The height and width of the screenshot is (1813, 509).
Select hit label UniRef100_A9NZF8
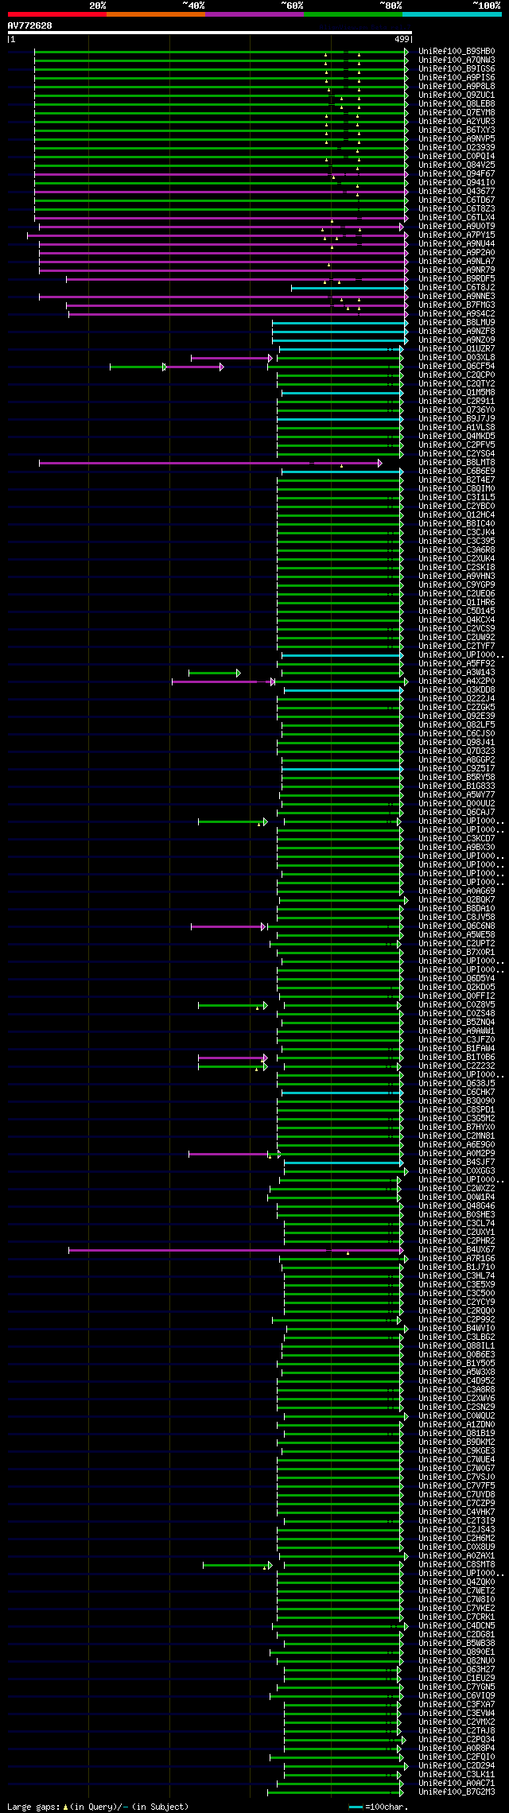pos(457,332)
